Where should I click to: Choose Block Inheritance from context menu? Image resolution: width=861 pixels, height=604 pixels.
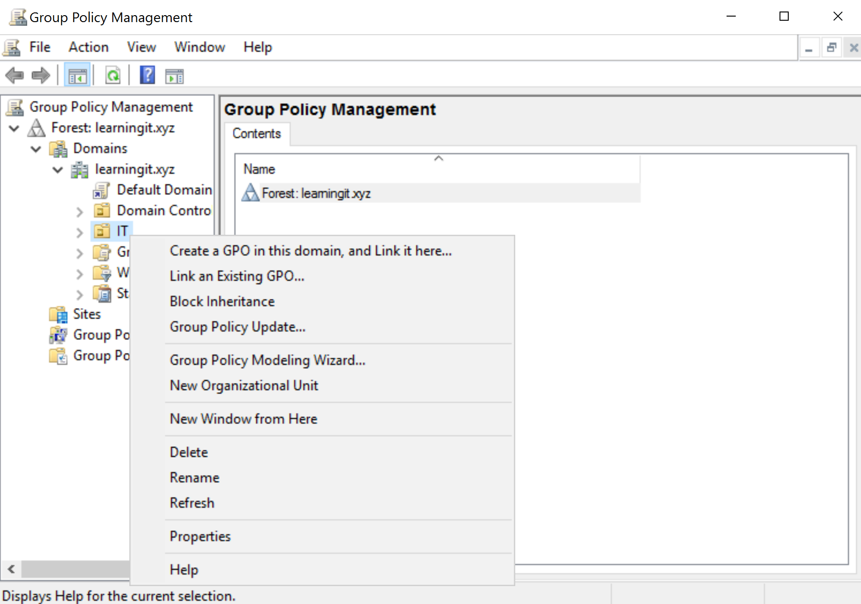pos(222,302)
